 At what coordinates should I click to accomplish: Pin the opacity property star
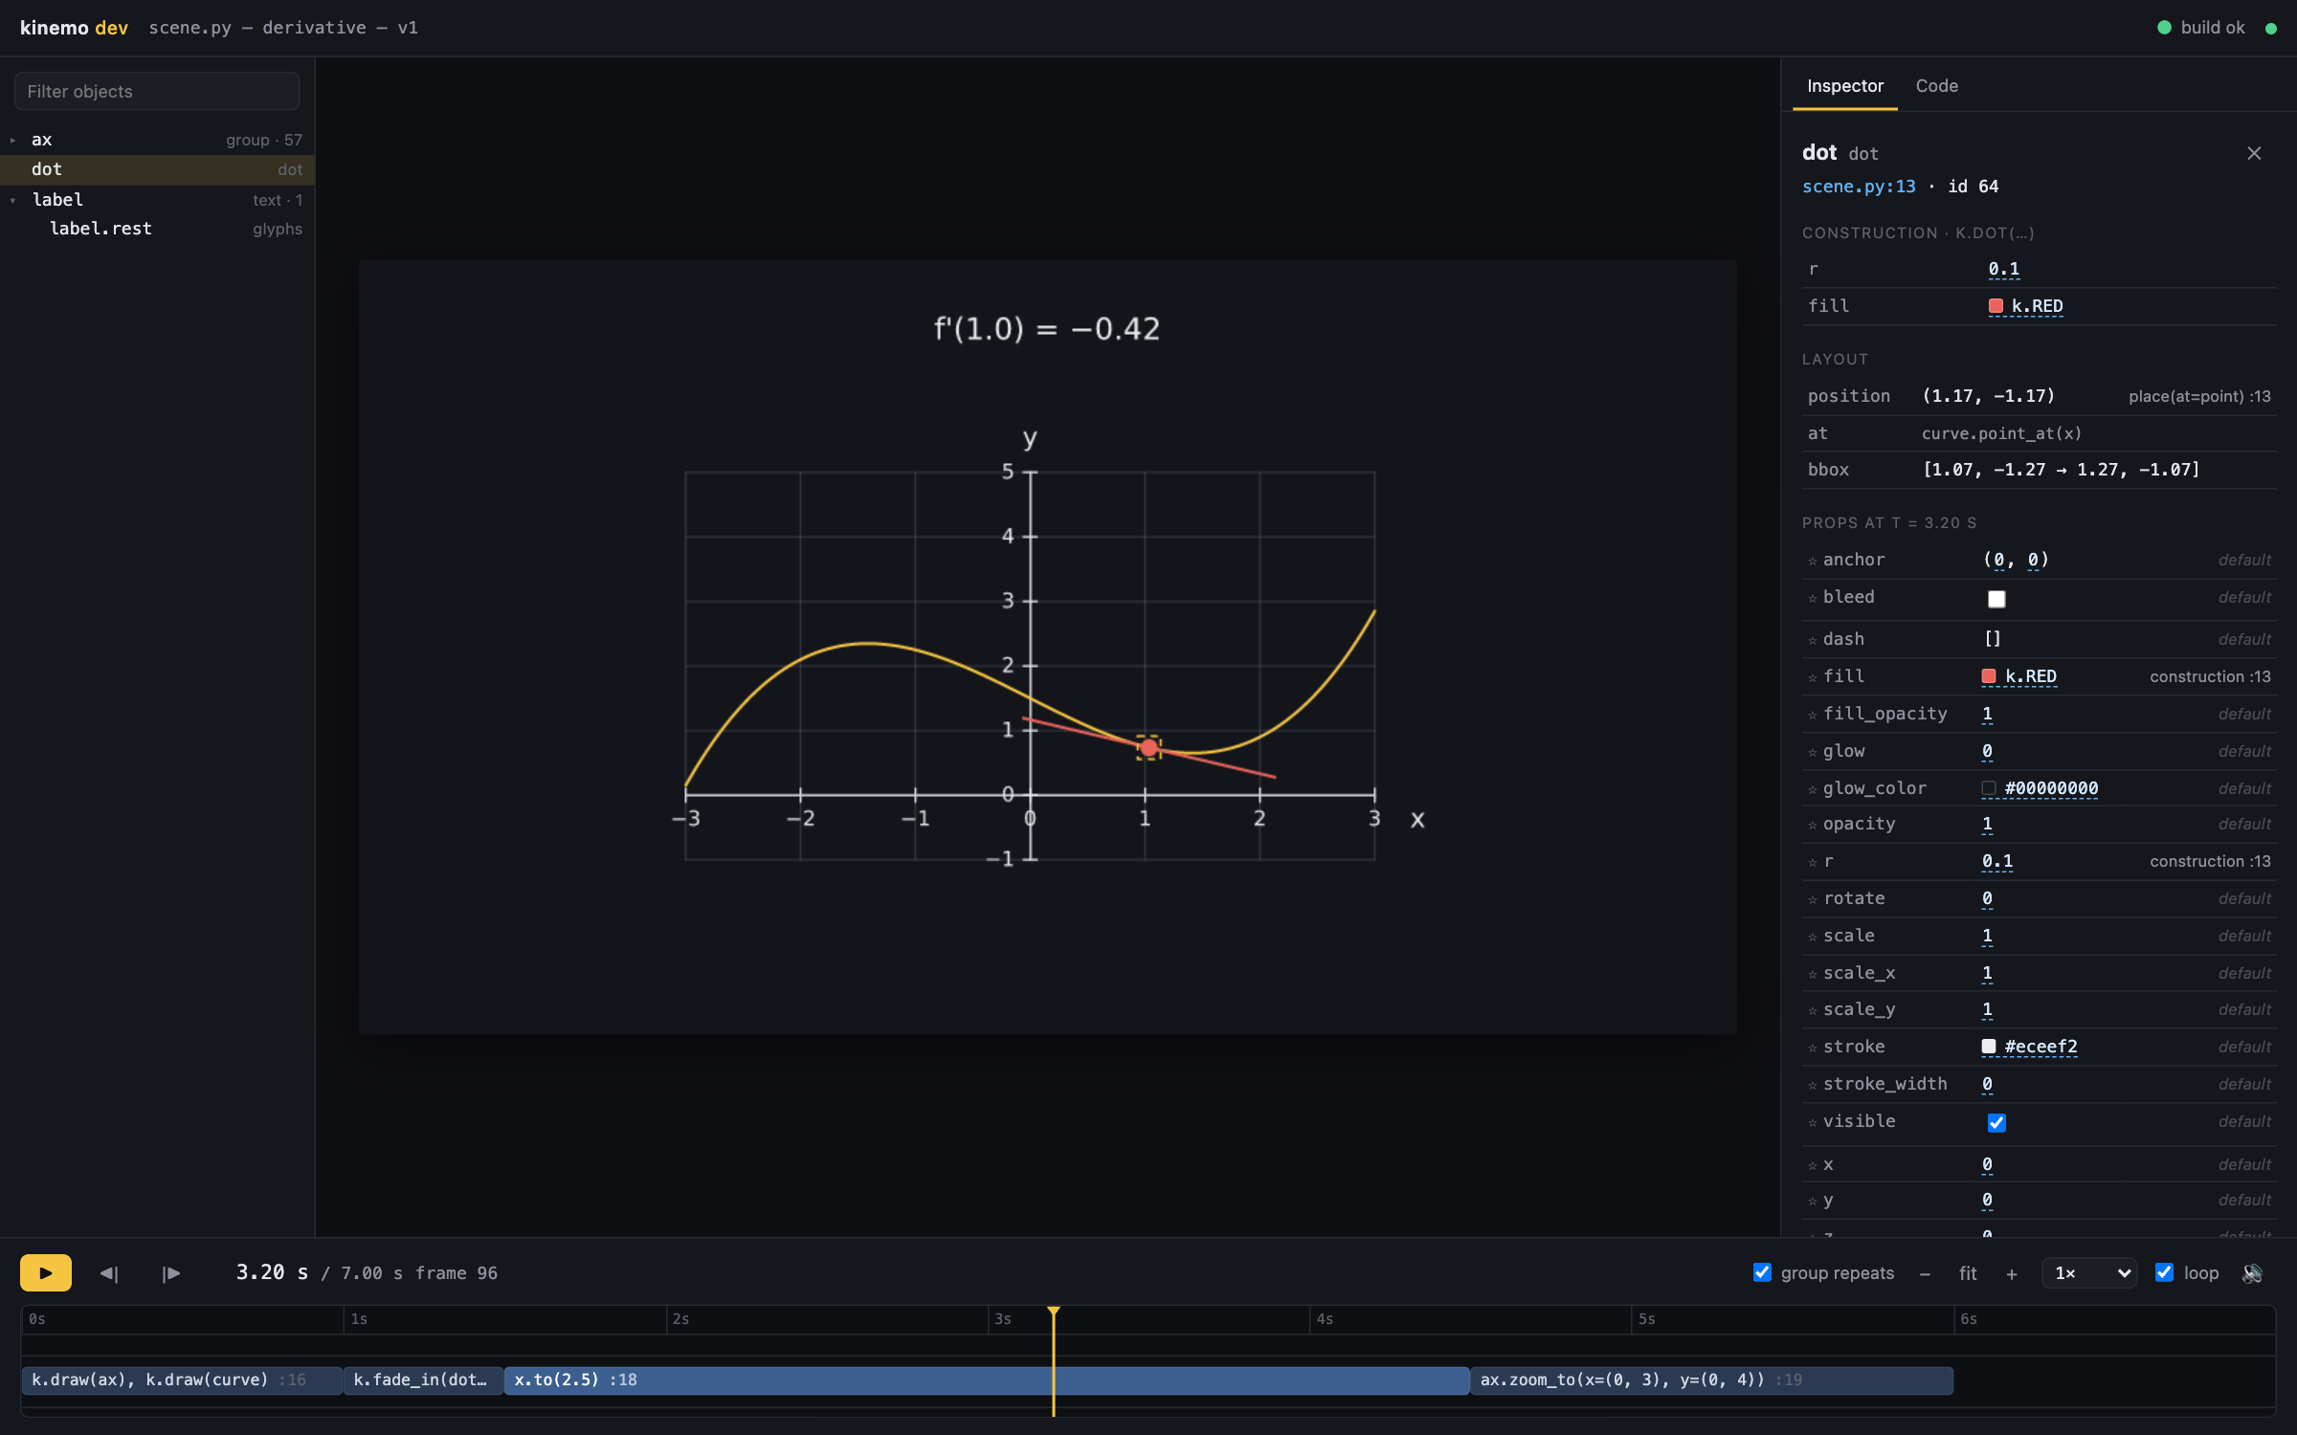1812,825
